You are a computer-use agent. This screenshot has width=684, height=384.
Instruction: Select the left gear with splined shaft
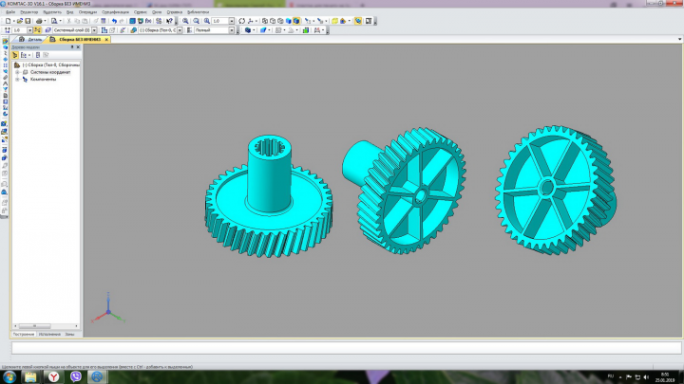click(x=269, y=197)
